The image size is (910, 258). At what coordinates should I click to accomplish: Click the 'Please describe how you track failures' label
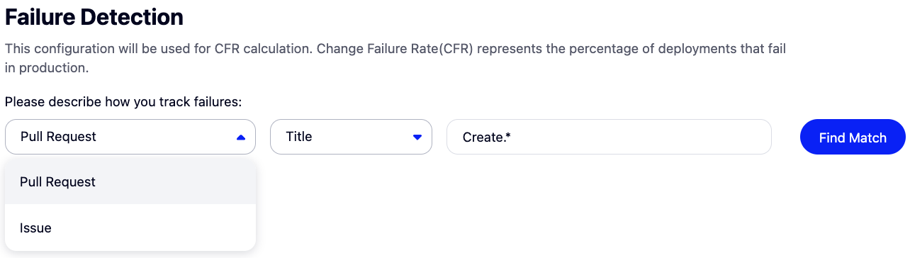tap(123, 102)
